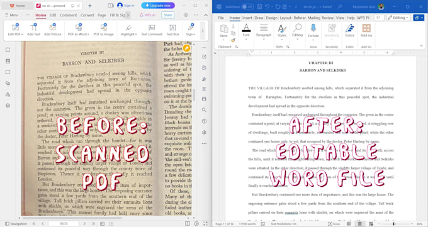
Task: Click the orange pencil floating button
Action: pyautogui.click(x=186, y=48)
